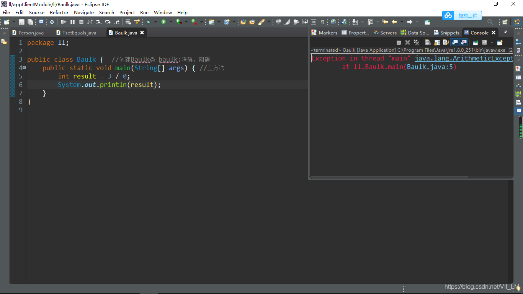Click the Suspend debug icon

(72, 22)
